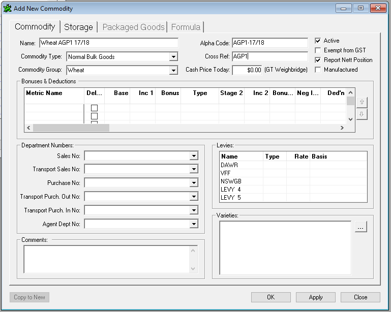This screenshot has height=312, width=391.
Task: Click the move row down arrow button
Action: (362, 114)
